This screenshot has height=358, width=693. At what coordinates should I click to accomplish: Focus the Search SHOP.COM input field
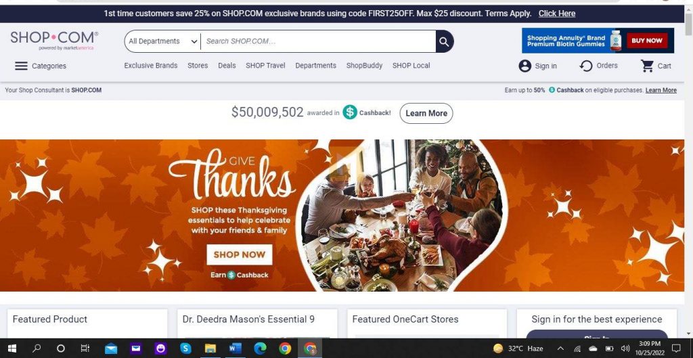click(x=318, y=41)
